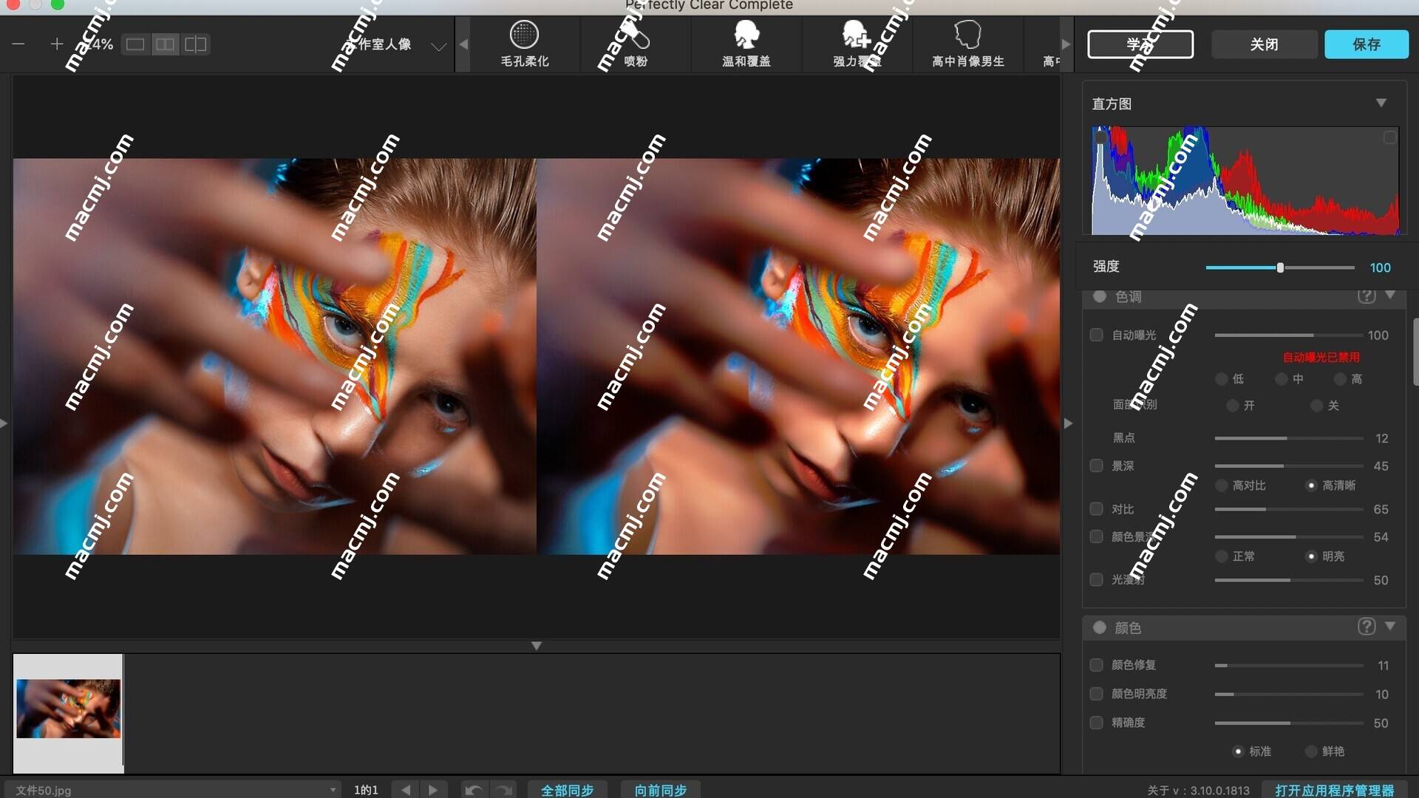Open help for 颜色 section

point(1367,627)
